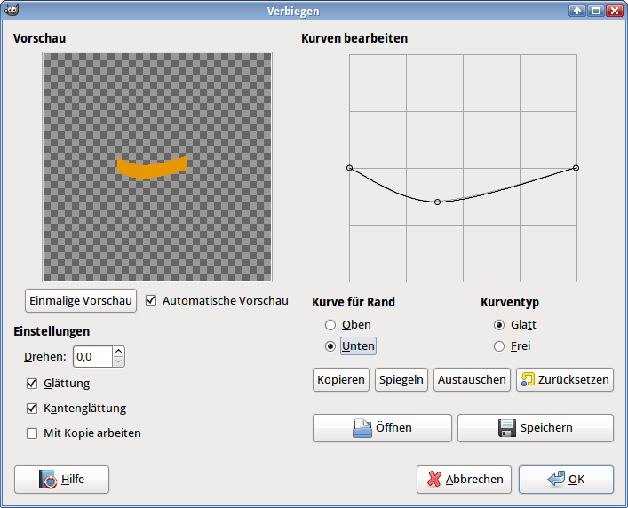Screen dimensions: 628x508
Task: Maximize the Verbiegen dialog window
Action: (x=596, y=11)
